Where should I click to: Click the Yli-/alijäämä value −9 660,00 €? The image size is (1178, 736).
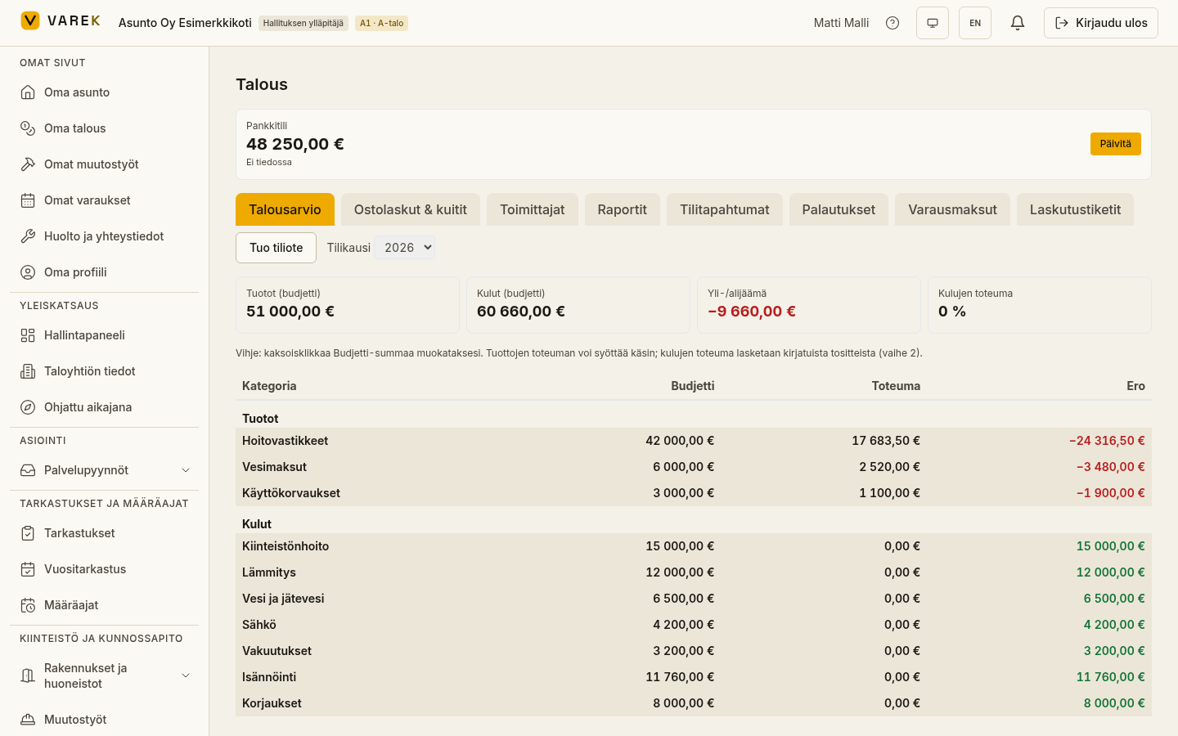click(x=752, y=312)
